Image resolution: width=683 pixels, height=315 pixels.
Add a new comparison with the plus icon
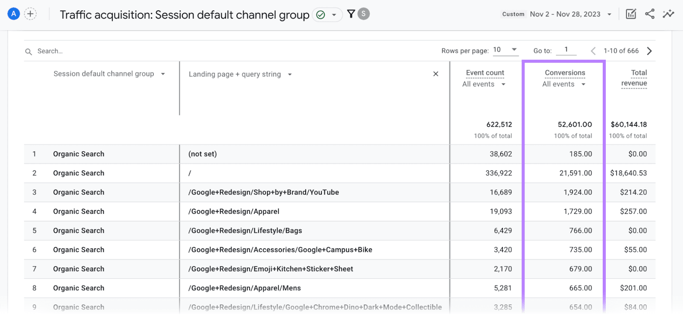[x=30, y=14]
